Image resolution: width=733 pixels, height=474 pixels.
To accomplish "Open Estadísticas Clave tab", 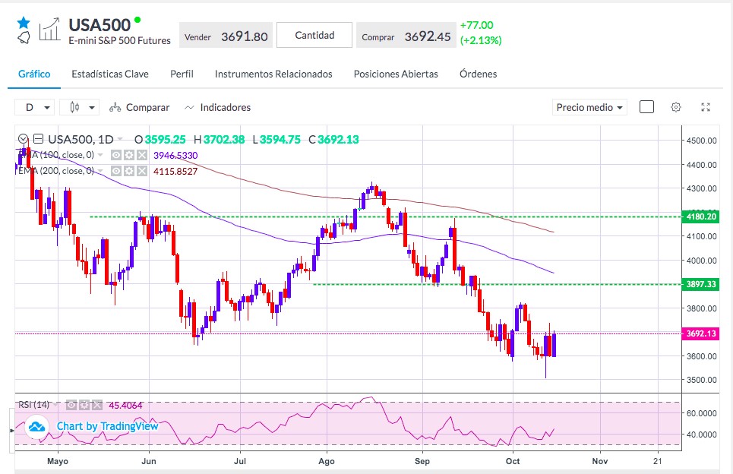I will [x=110, y=74].
